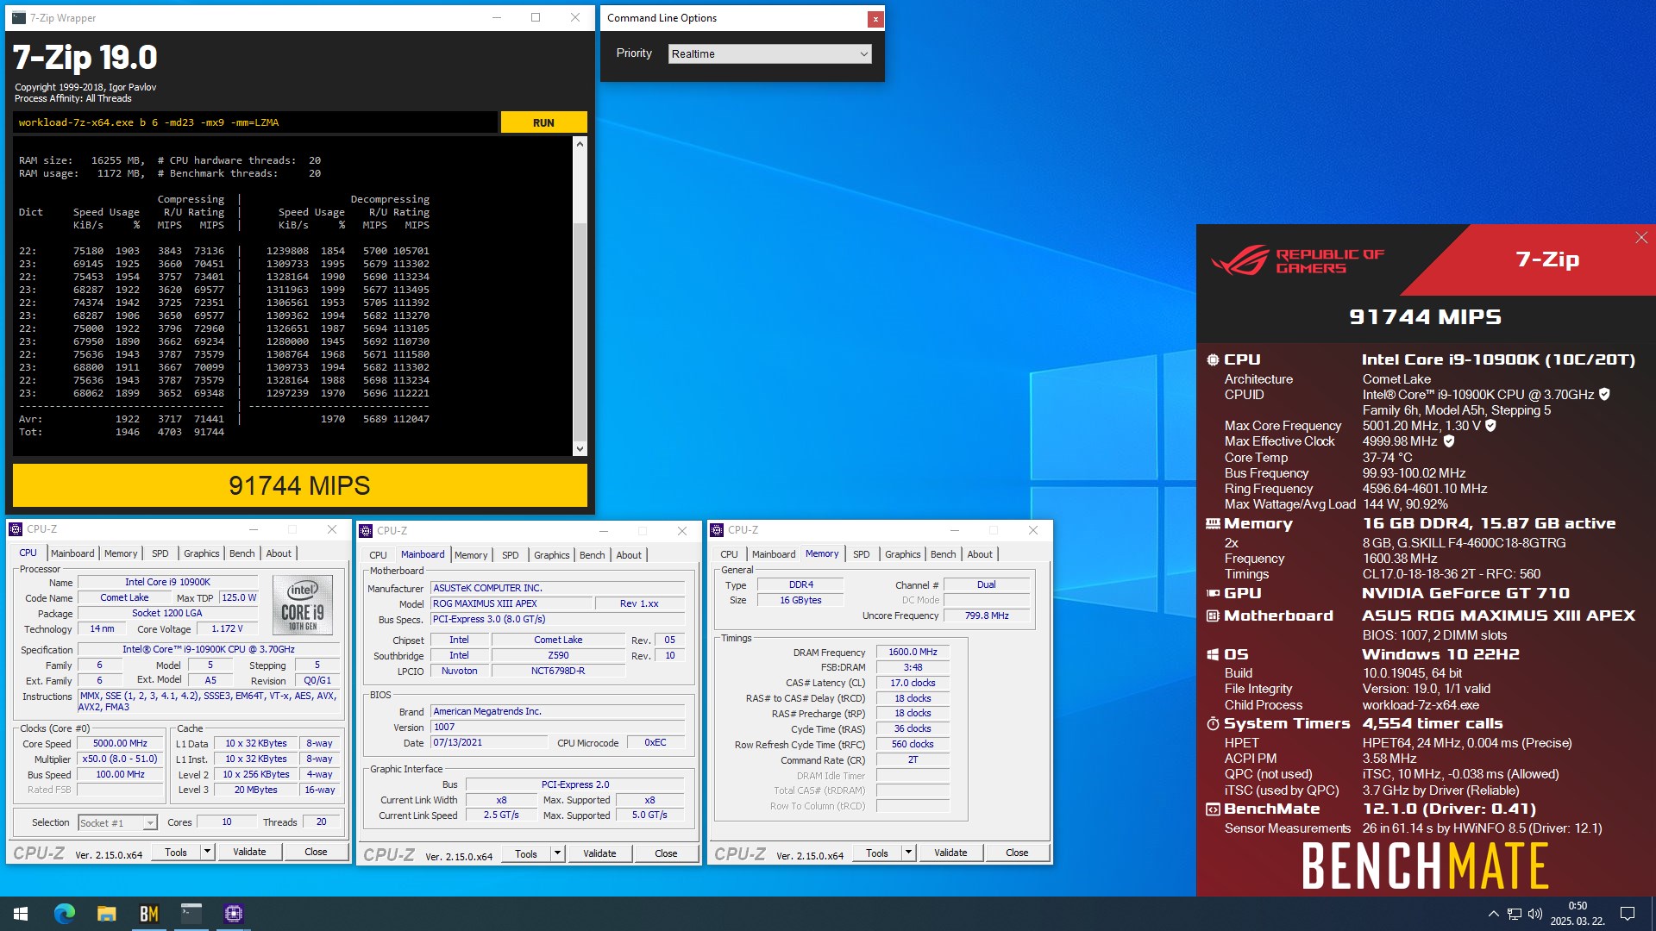Click scrollbar up arrow in benchmark output

580,144
